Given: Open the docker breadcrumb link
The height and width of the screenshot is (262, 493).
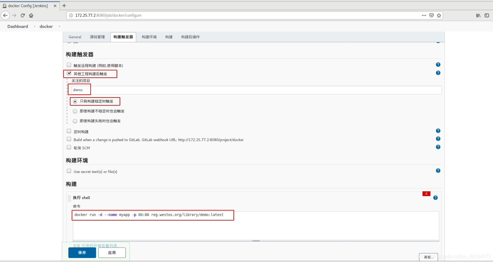Looking at the screenshot, I should click(x=46, y=26).
